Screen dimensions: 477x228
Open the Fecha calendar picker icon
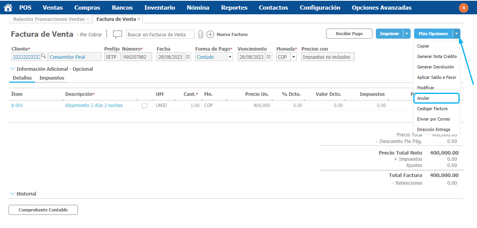point(188,57)
